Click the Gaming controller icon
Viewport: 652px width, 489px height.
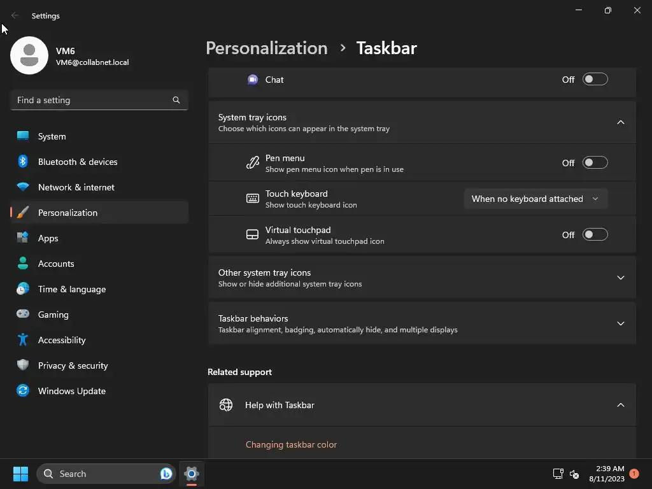point(23,315)
